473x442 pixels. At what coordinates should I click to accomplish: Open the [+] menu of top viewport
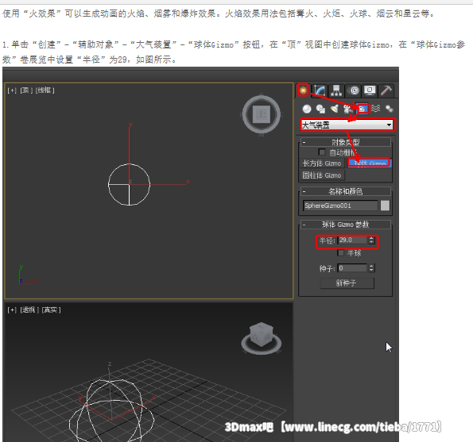coord(12,90)
